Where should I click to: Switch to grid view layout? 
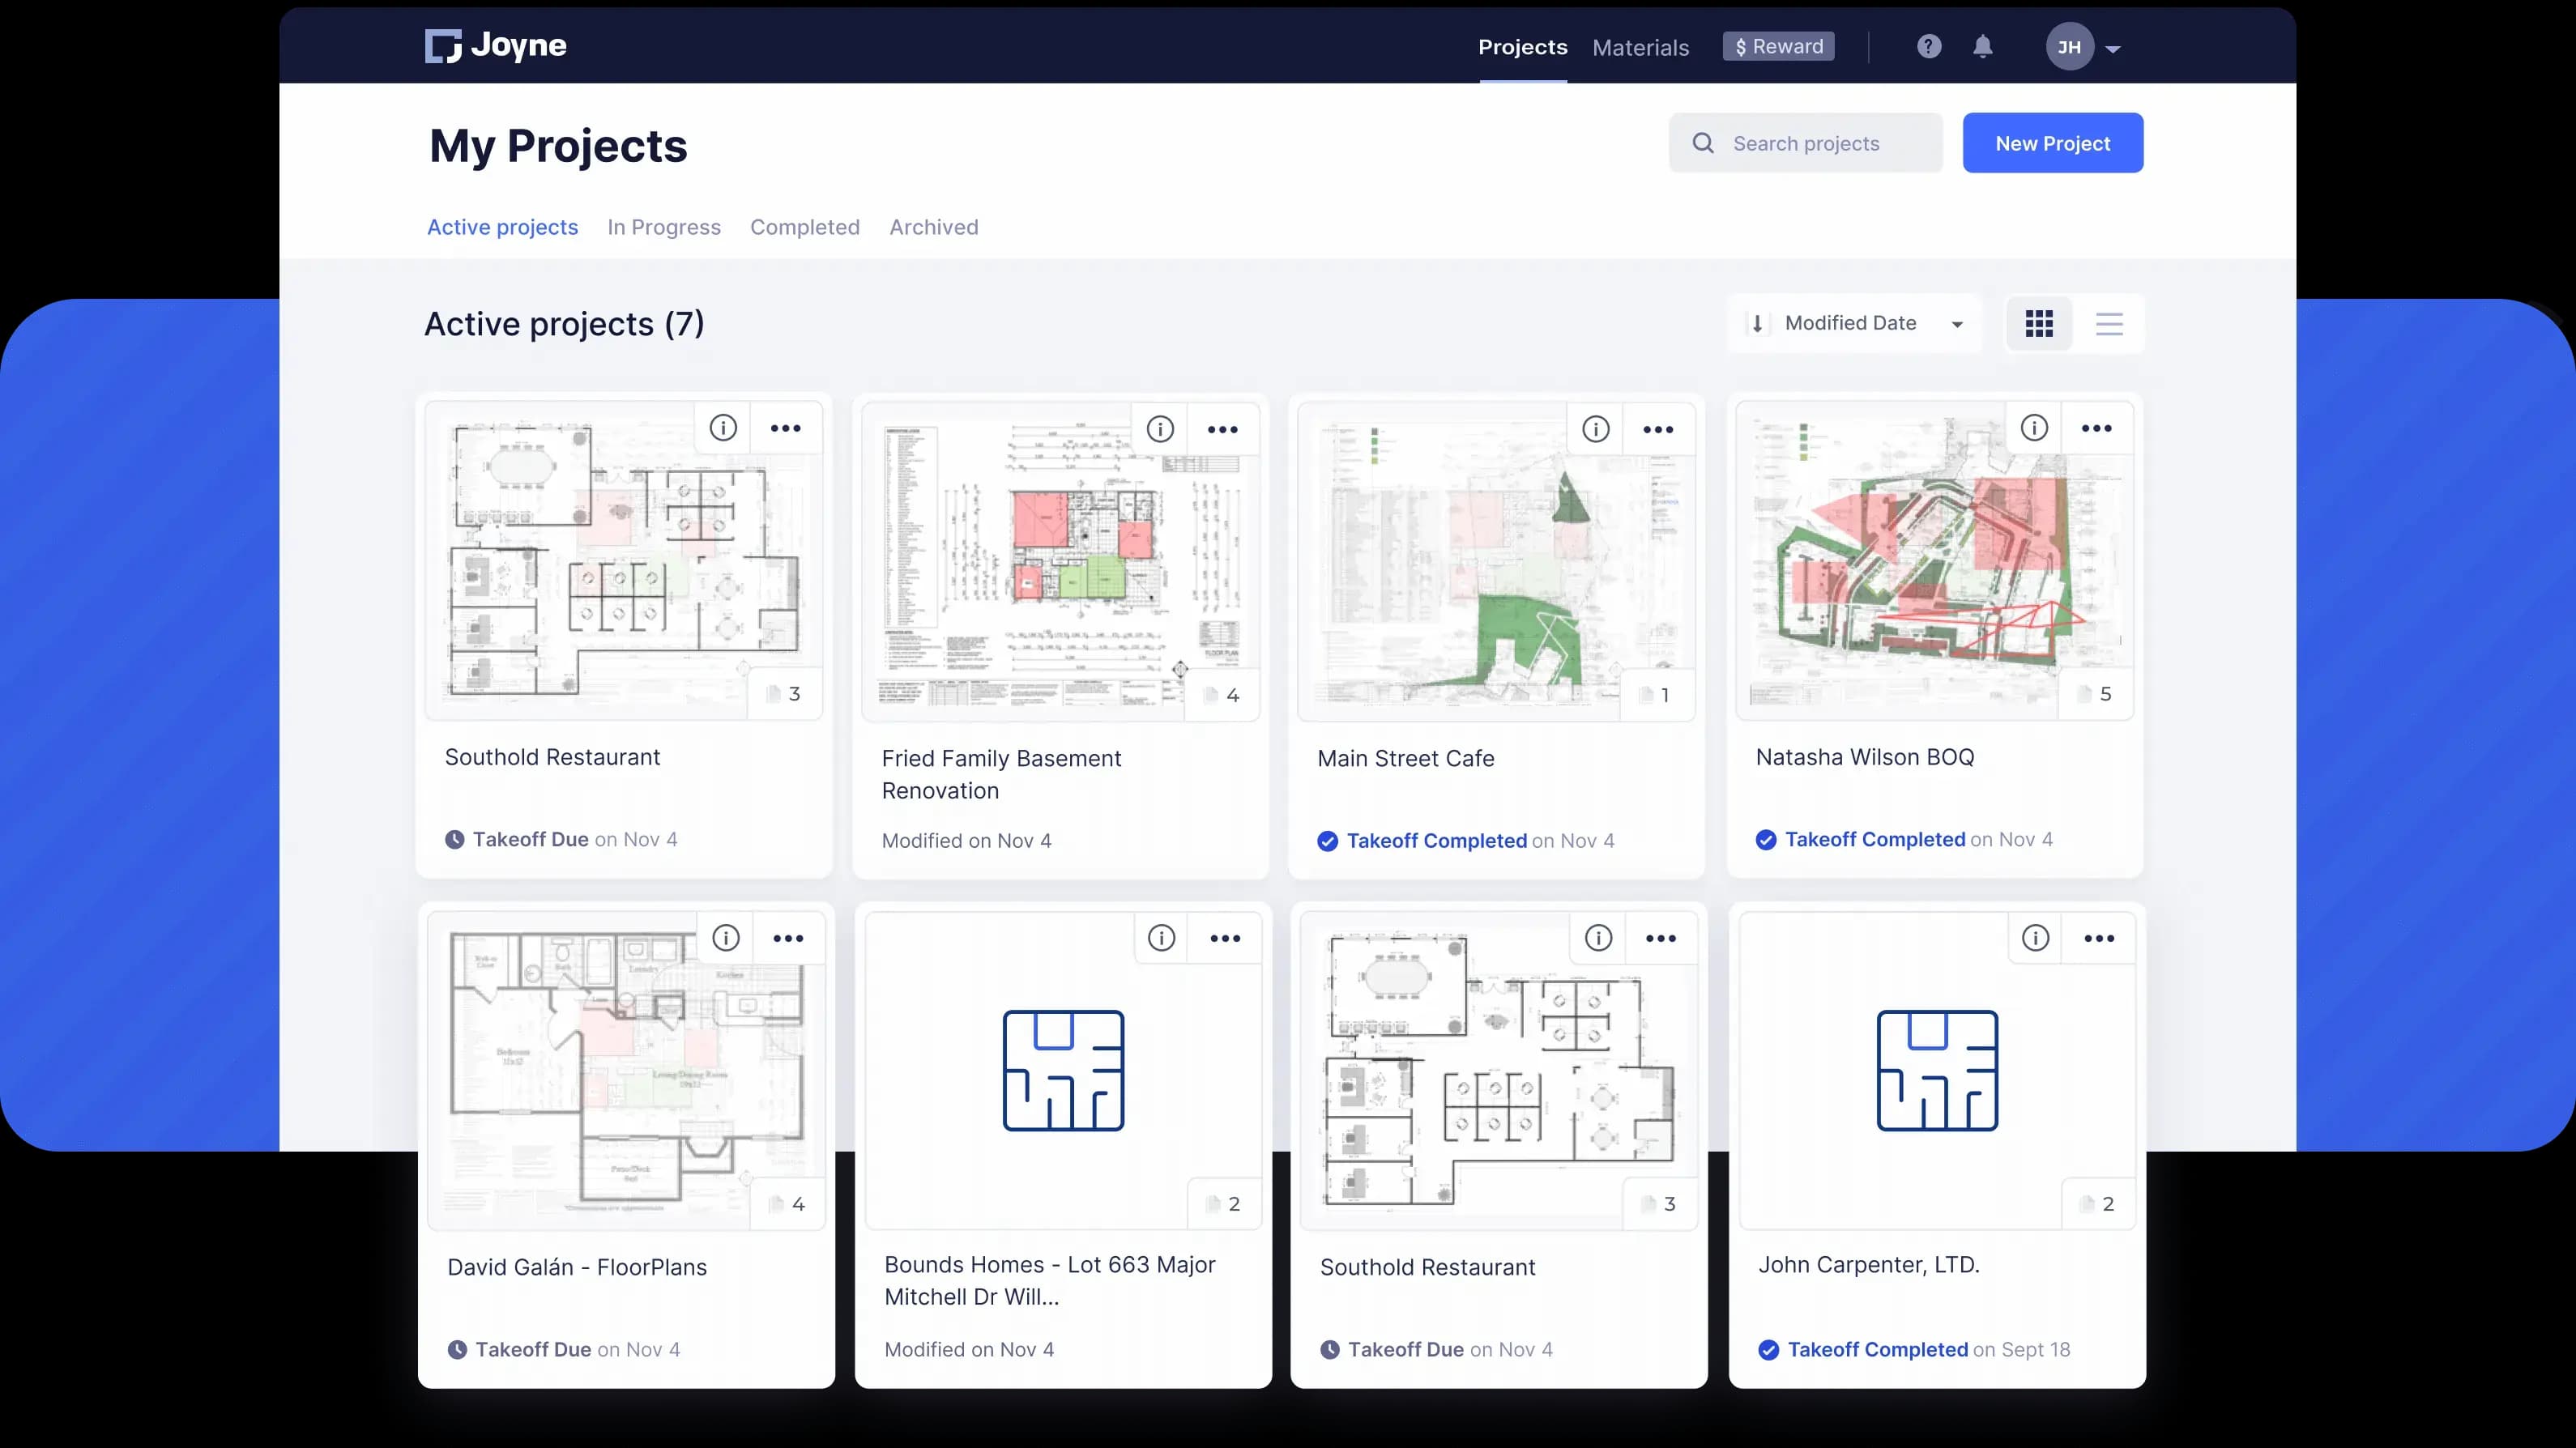[x=2039, y=323]
